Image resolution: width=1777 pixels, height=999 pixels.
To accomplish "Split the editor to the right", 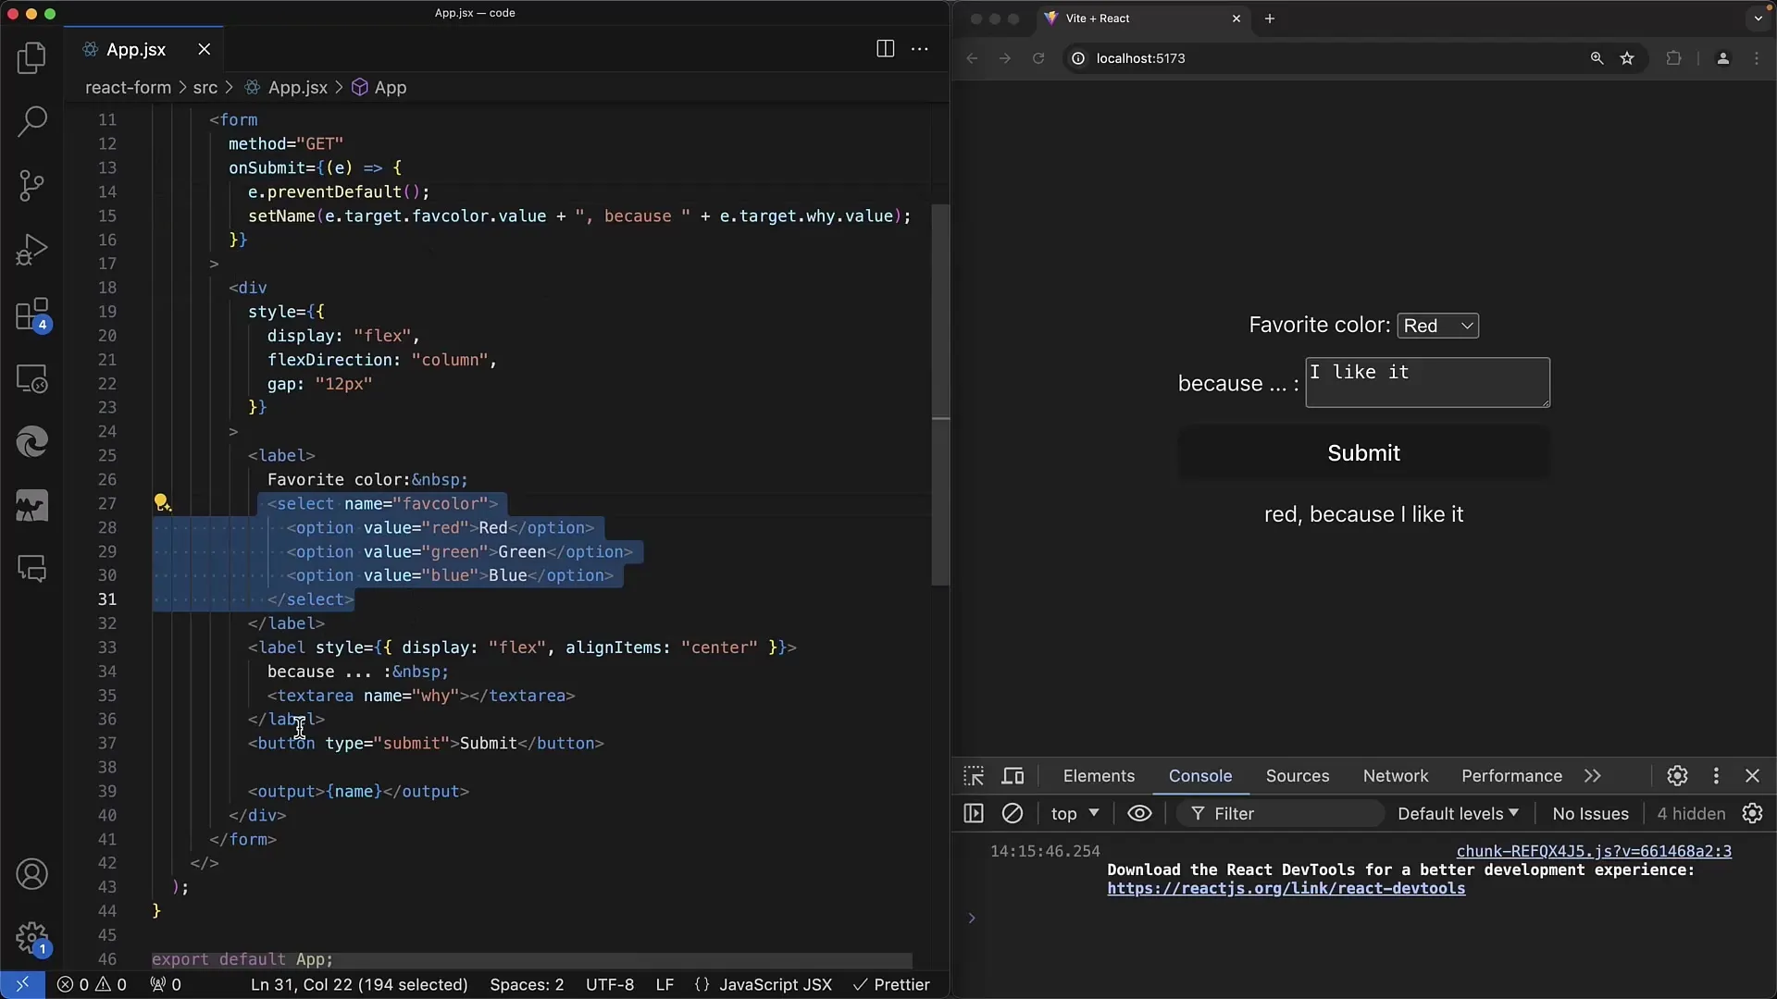I will 885,49.
